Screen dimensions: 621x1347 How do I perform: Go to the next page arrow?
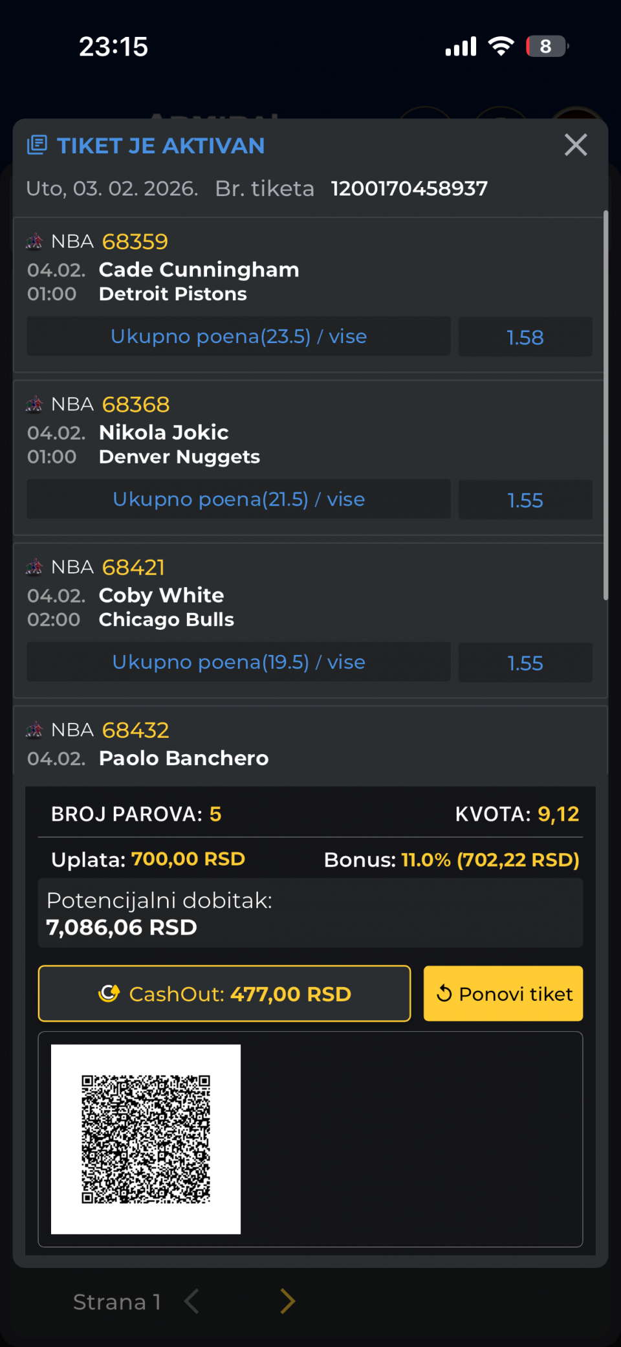(287, 1301)
